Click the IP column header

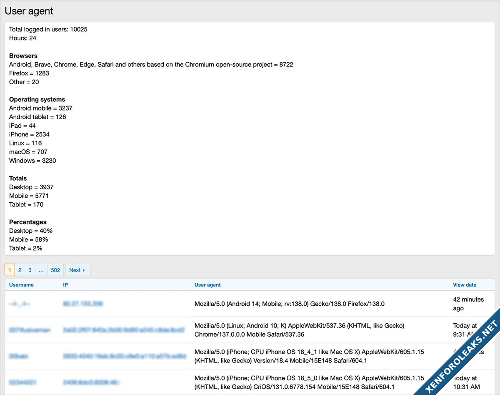coord(65,285)
